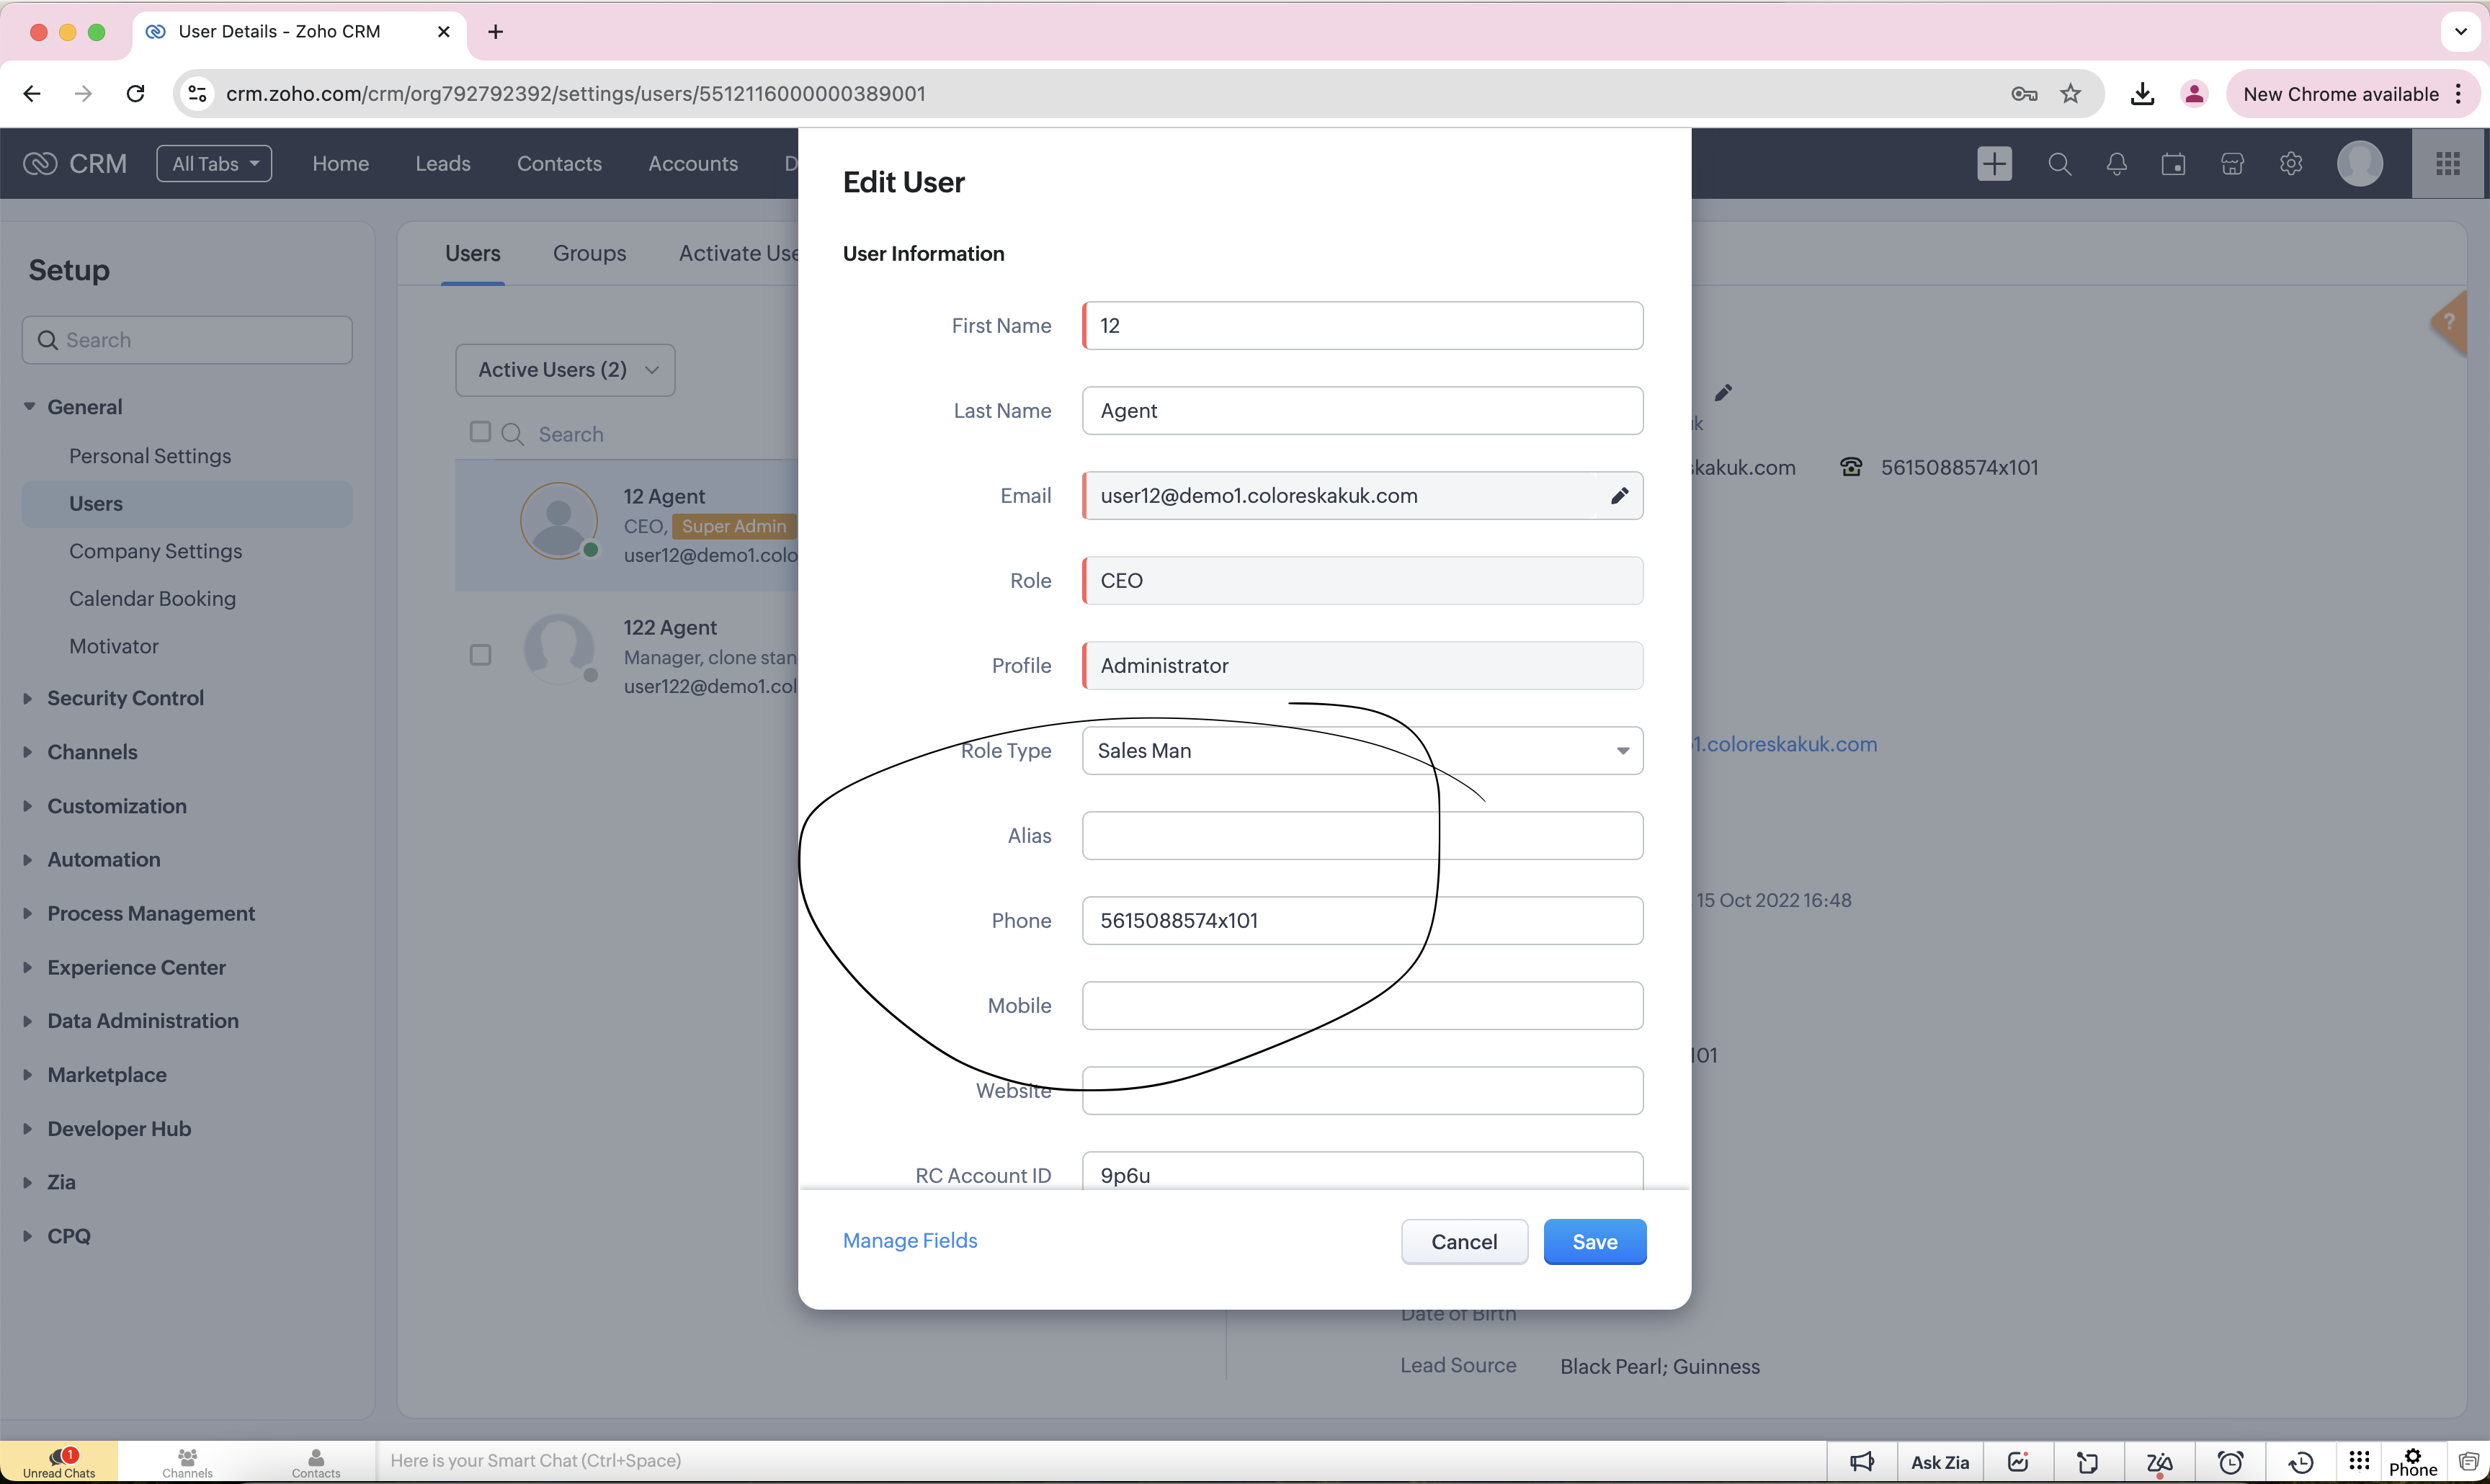The height and width of the screenshot is (1484, 2490).
Task: Go to the Leads module tab
Action: pos(443,164)
